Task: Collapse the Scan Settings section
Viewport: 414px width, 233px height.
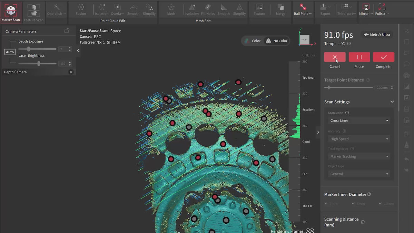Action: [x=392, y=102]
